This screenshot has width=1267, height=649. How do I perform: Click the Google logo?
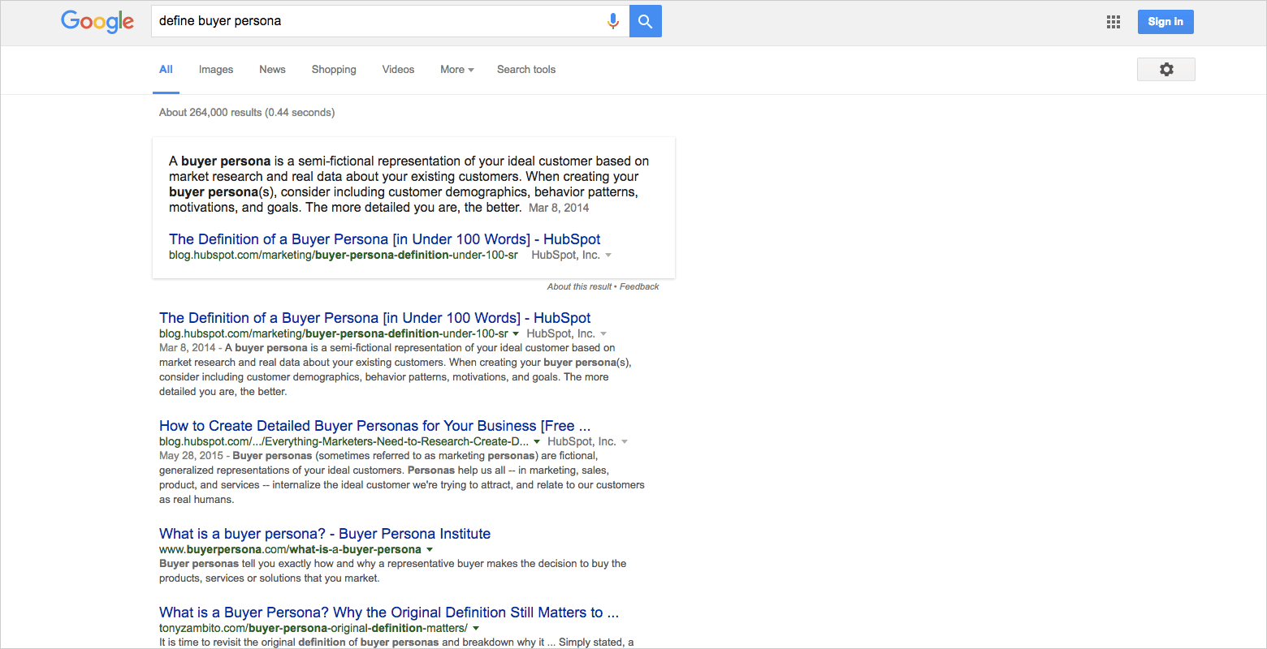click(97, 22)
